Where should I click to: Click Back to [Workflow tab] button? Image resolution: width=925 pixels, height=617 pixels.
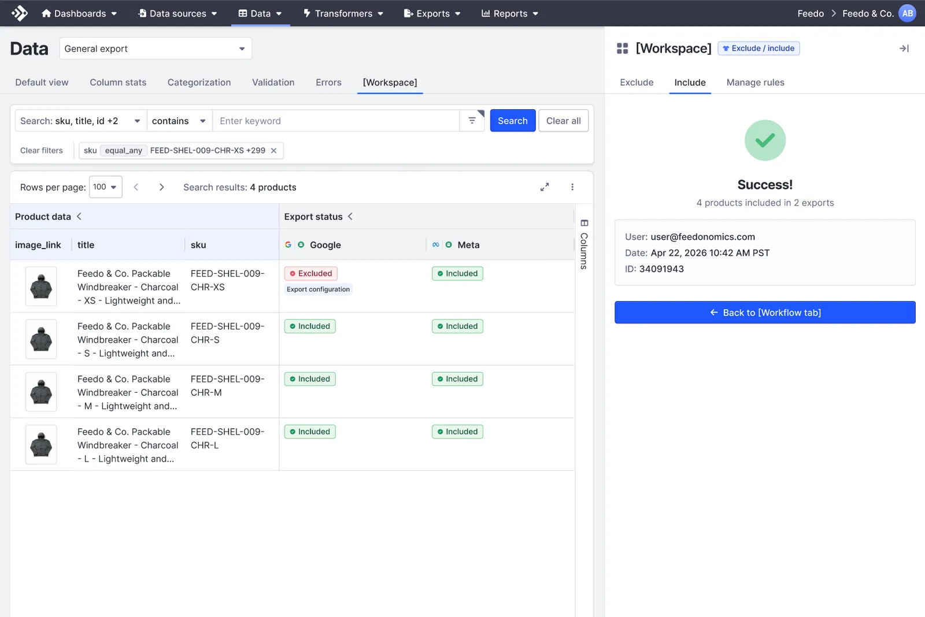click(765, 313)
